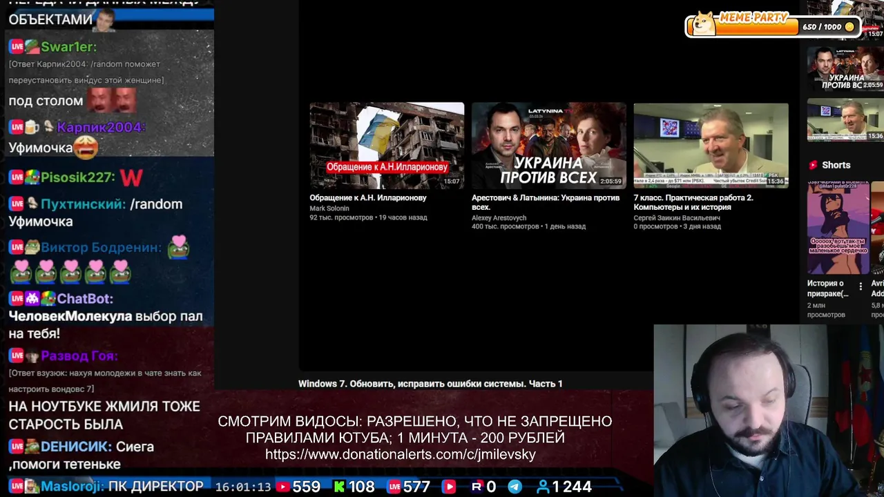The height and width of the screenshot is (497, 884).
Task: Open channel Alexey Arestovych
Action: pyautogui.click(x=499, y=218)
